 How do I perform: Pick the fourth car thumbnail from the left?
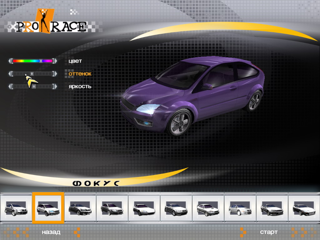pos(112,208)
